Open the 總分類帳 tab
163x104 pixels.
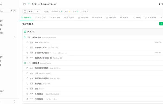pos(111,18)
